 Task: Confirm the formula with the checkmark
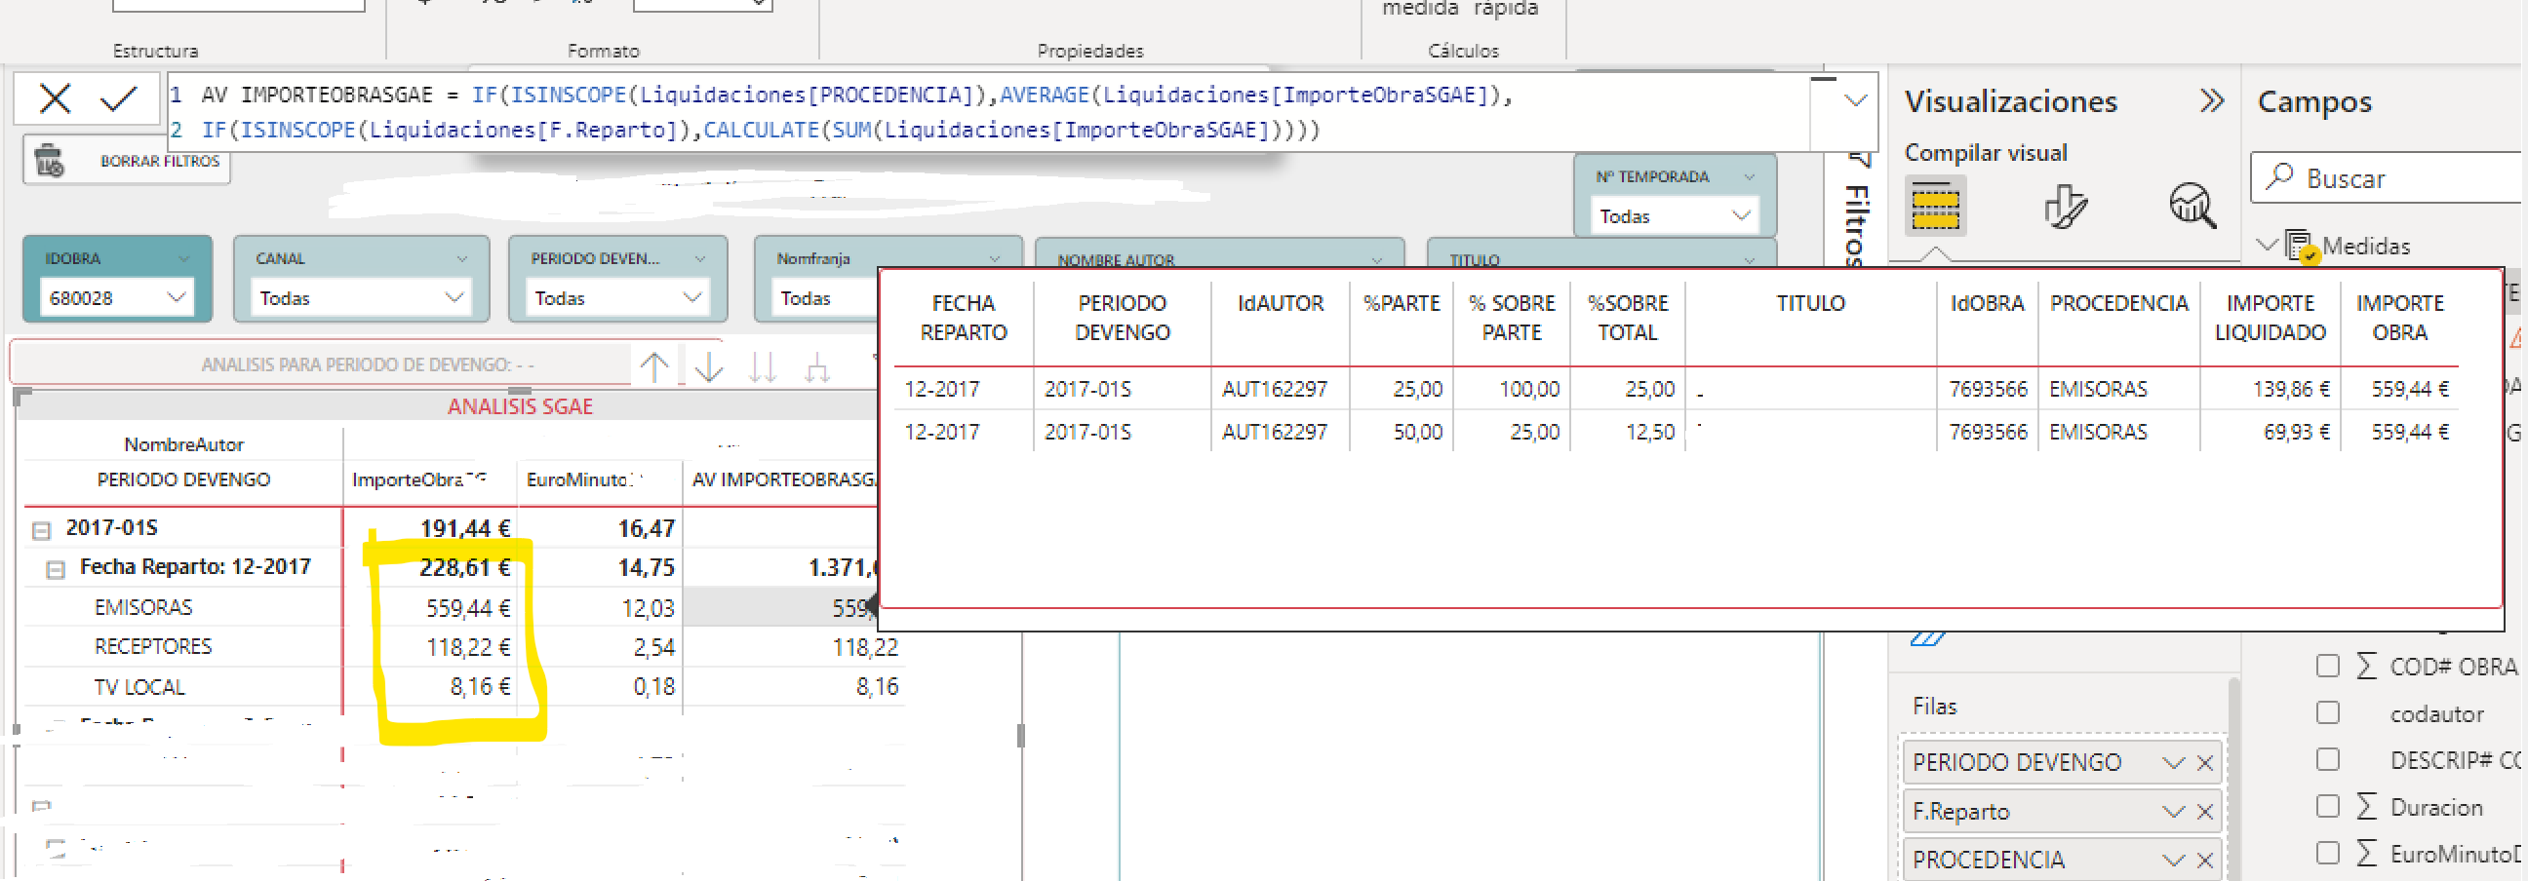pos(119,98)
